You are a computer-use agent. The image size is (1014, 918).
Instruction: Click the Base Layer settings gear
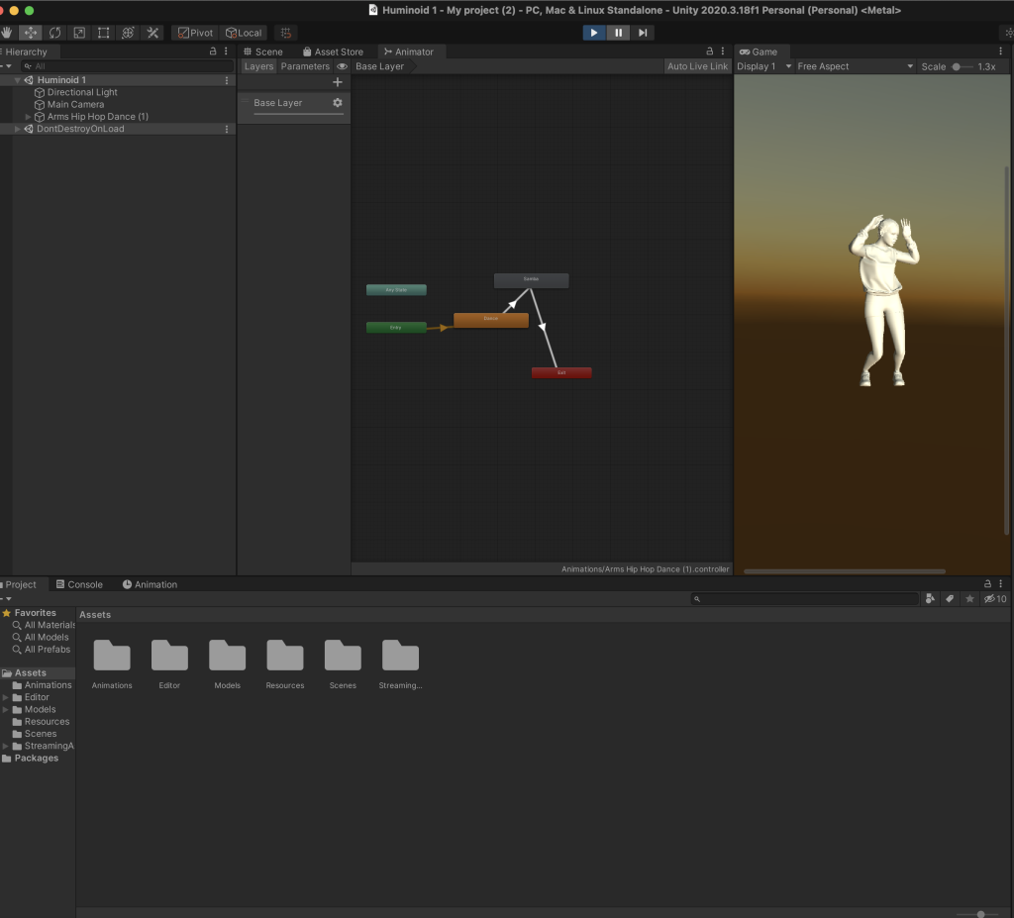coord(337,103)
